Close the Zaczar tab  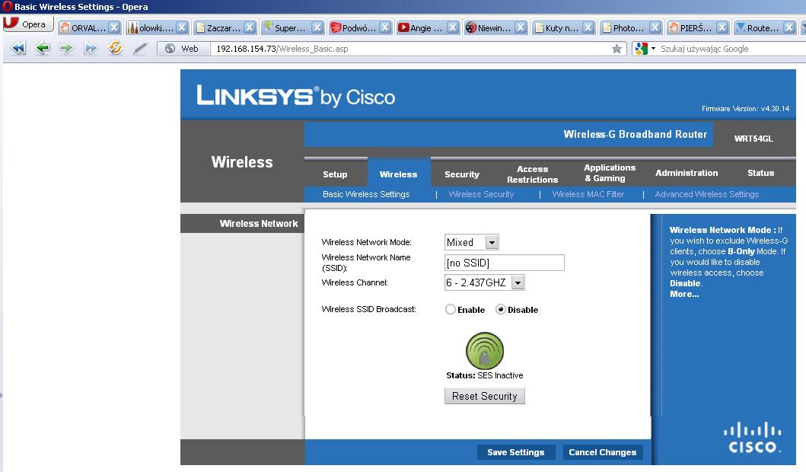tap(250, 27)
